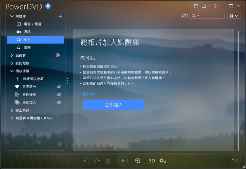Screen dimensions: 246x169
Task: Click the camera icon beside 視訊
Action: 19,32
